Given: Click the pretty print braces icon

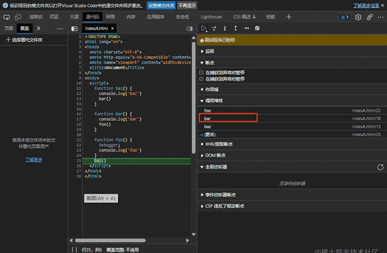Looking at the screenshot, I should (x=74, y=249).
